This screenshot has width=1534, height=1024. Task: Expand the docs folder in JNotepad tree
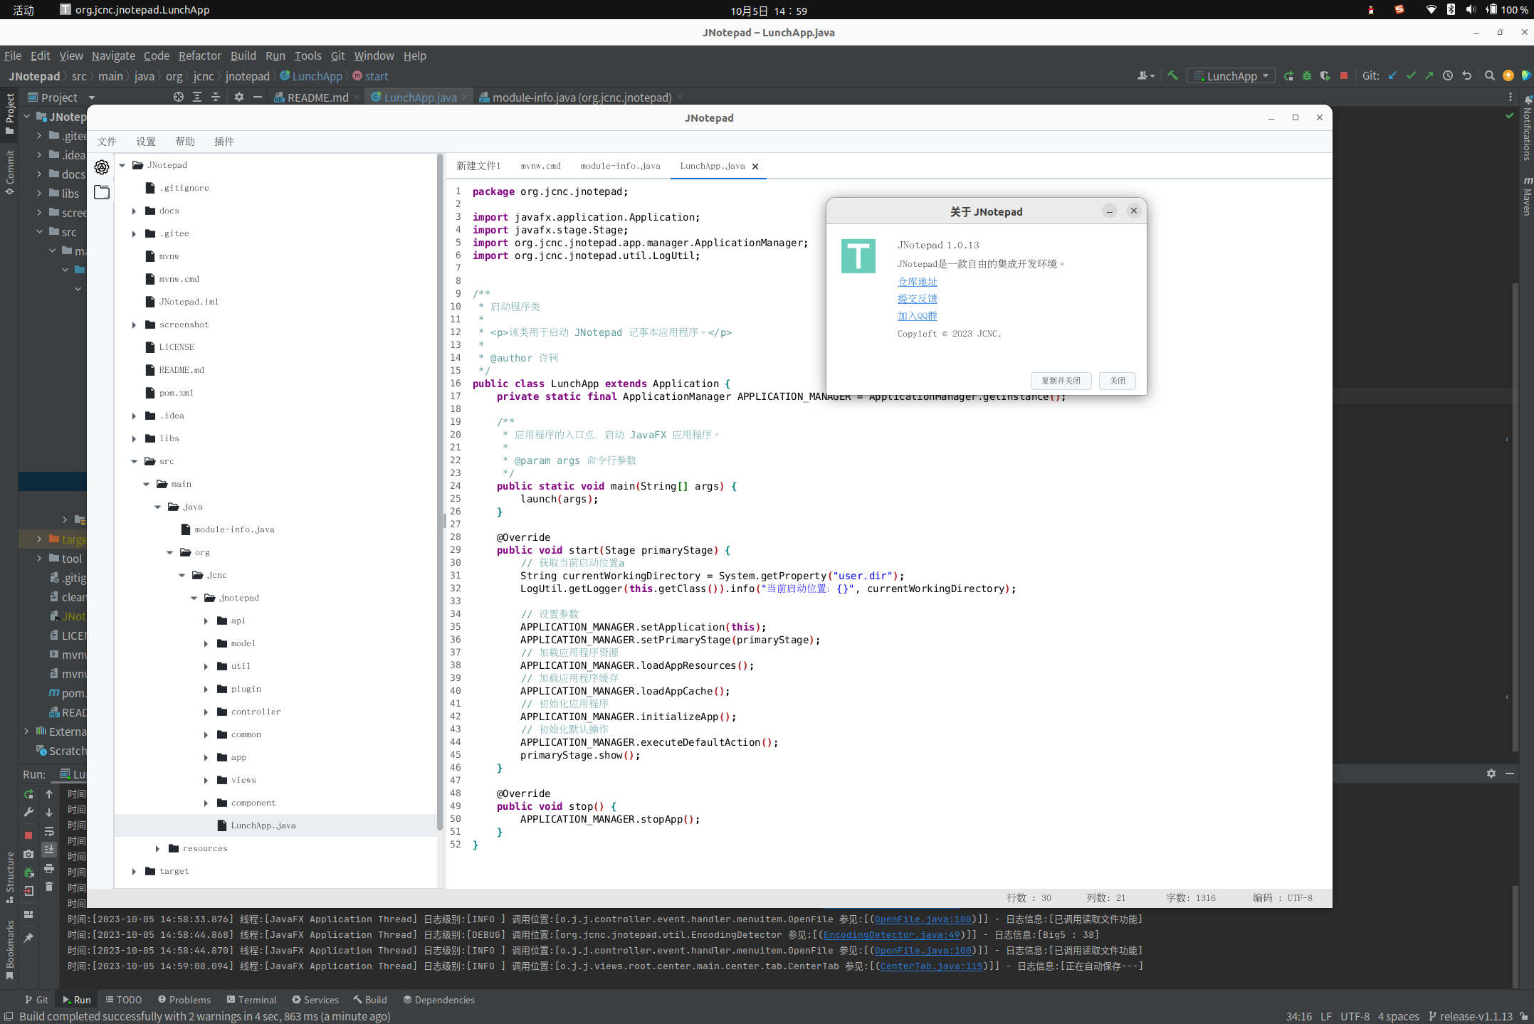point(134,211)
